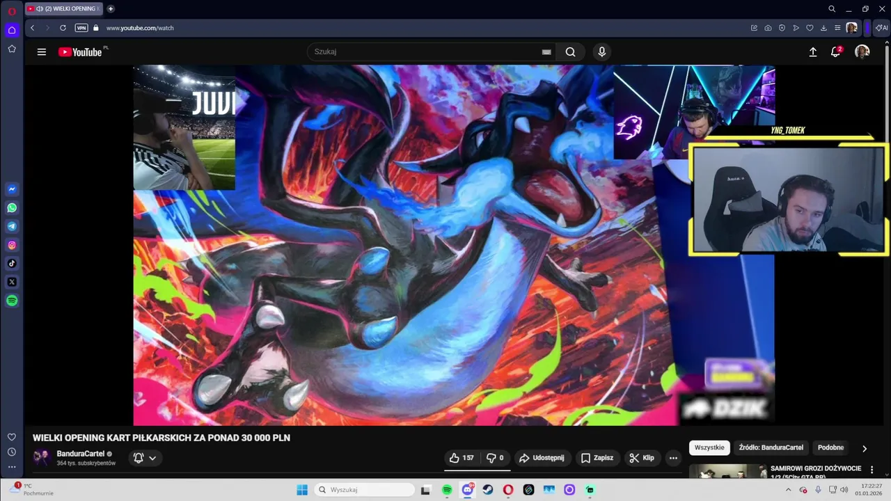Image resolution: width=891 pixels, height=501 pixels.
Task: Toggle the Opera VPN badge
Action: pos(81,28)
